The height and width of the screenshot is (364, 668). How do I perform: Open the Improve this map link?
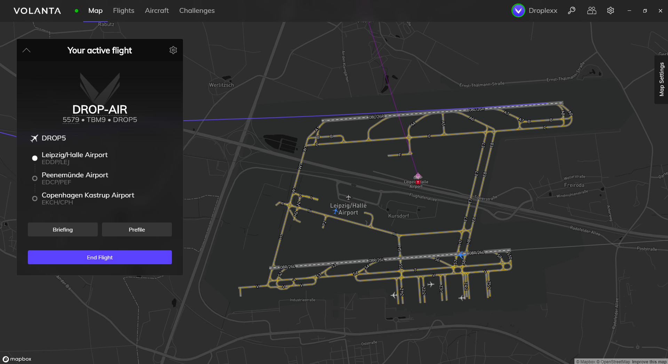pyautogui.click(x=649, y=362)
